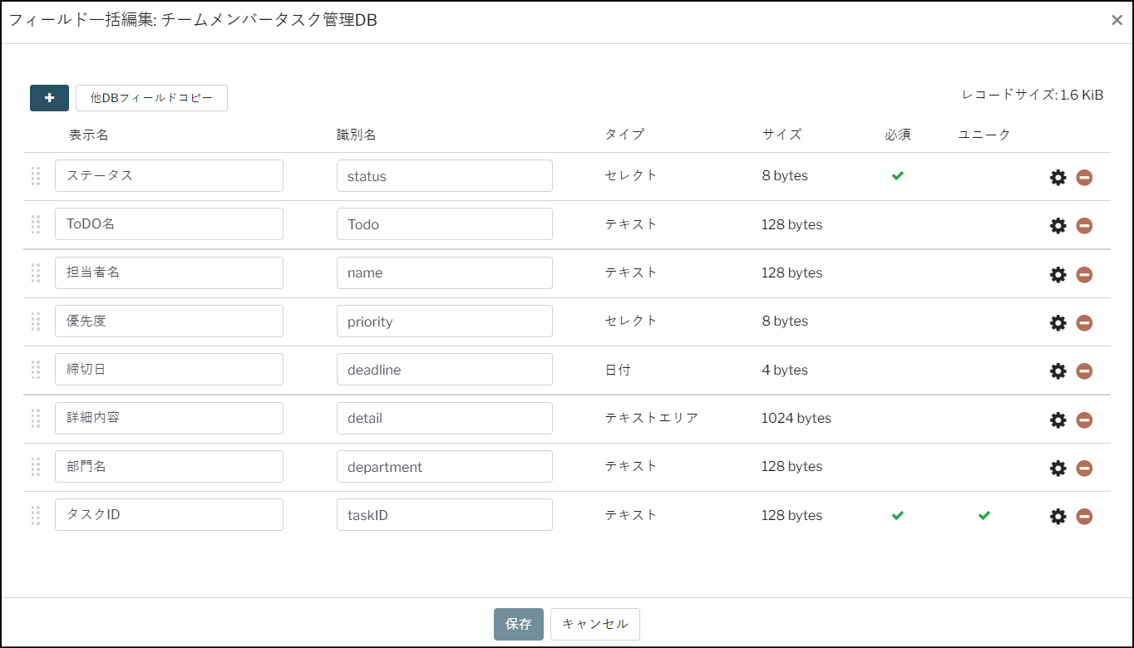1134x648 pixels.
Task: Click the required checkmark in タスクID row
Action: pos(898,515)
